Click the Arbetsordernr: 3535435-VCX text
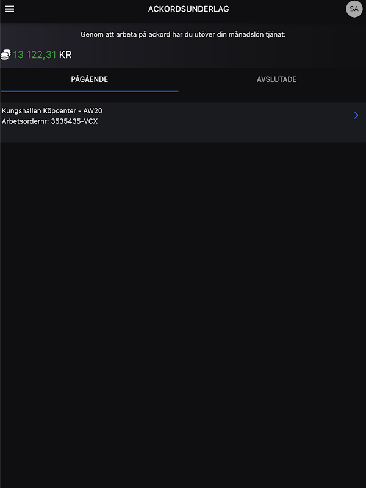 (50, 121)
